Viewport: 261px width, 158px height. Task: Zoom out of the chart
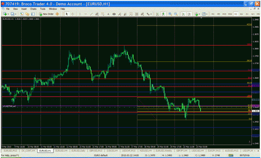coord(176,14)
